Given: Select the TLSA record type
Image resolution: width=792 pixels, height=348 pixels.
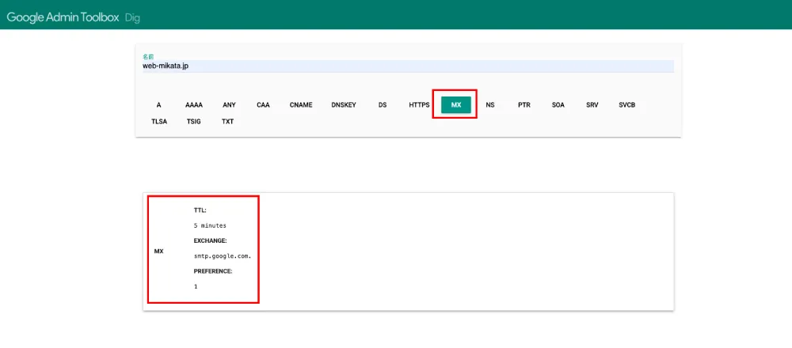Looking at the screenshot, I should 158,122.
